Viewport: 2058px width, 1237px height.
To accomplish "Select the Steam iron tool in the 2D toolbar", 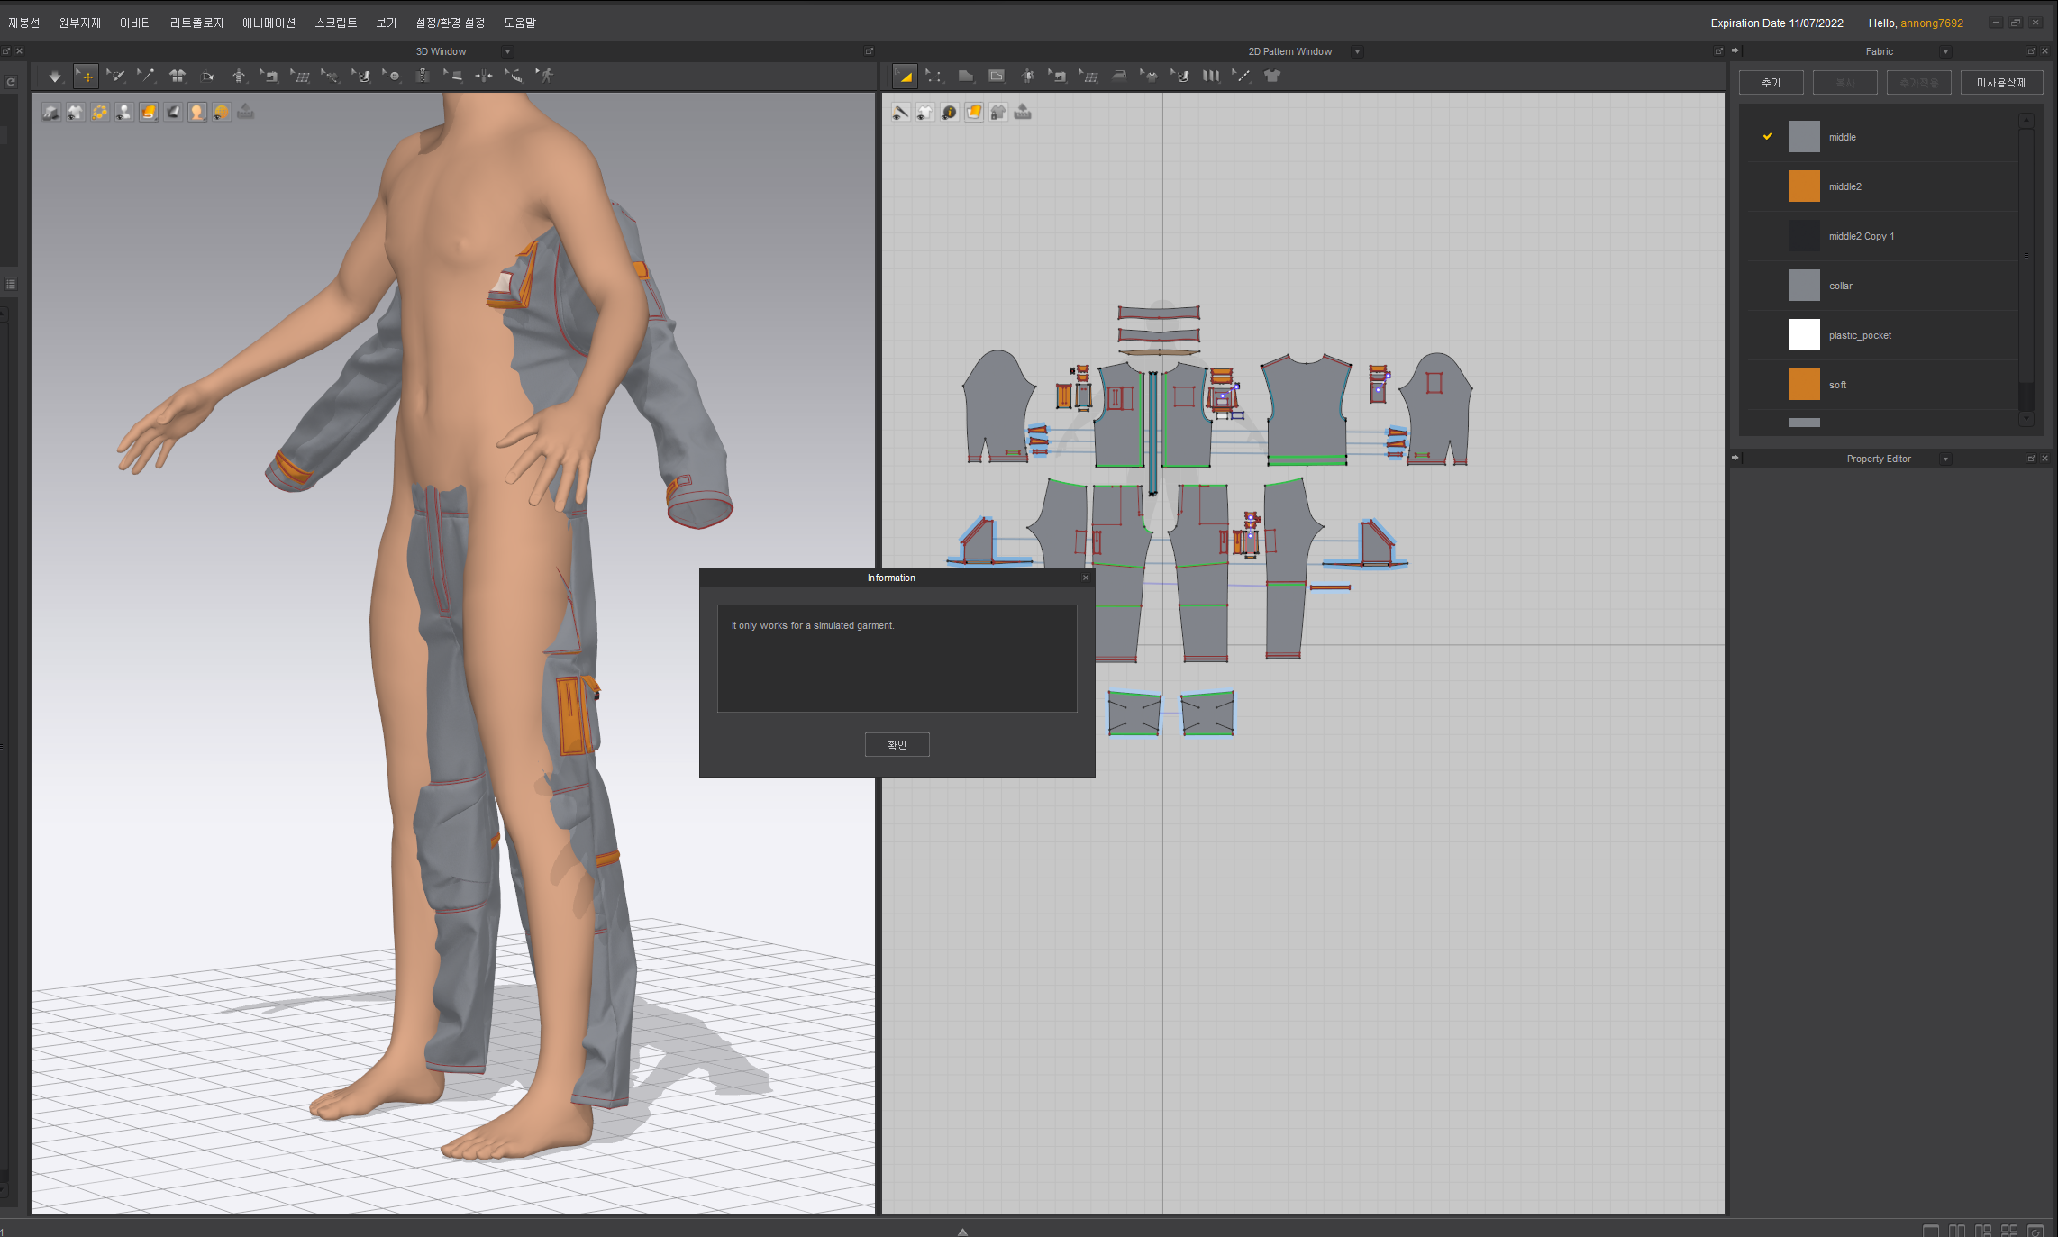I will 1120,77.
